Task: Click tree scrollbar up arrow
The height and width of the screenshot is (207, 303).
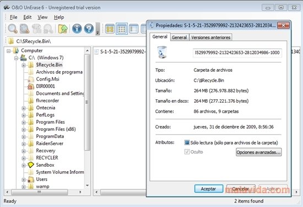Action: pos(88,51)
